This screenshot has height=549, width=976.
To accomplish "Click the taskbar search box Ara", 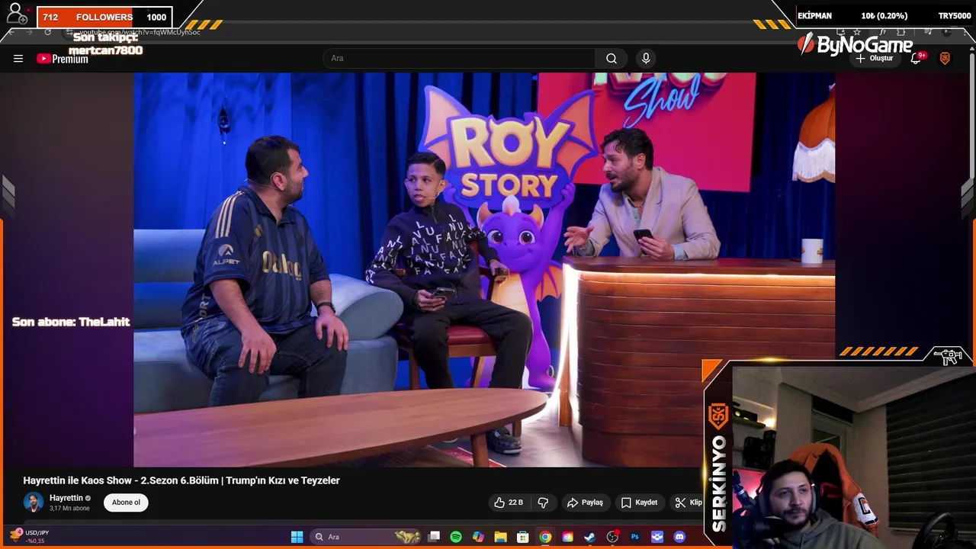I will [x=367, y=537].
